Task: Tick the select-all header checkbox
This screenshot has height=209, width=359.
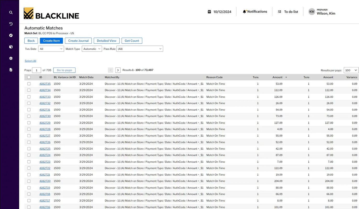Action: 29,77
